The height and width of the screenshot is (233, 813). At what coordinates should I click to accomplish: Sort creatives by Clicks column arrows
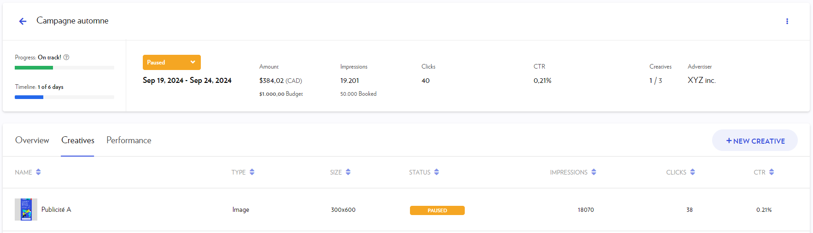(693, 172)
